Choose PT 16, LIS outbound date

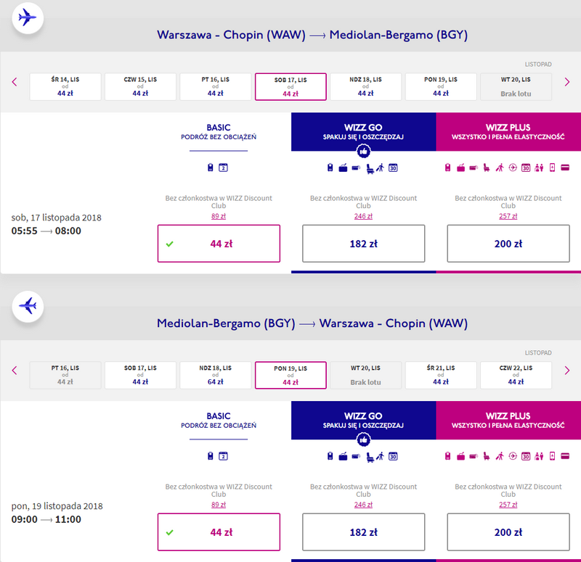tap(216, 86)
